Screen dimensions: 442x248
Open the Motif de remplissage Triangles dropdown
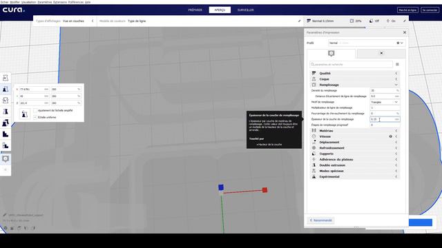[385, 102]
